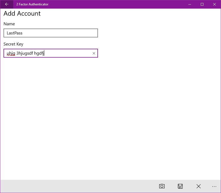
Task: Click the Add Account heading
Action: coord(22,13)
